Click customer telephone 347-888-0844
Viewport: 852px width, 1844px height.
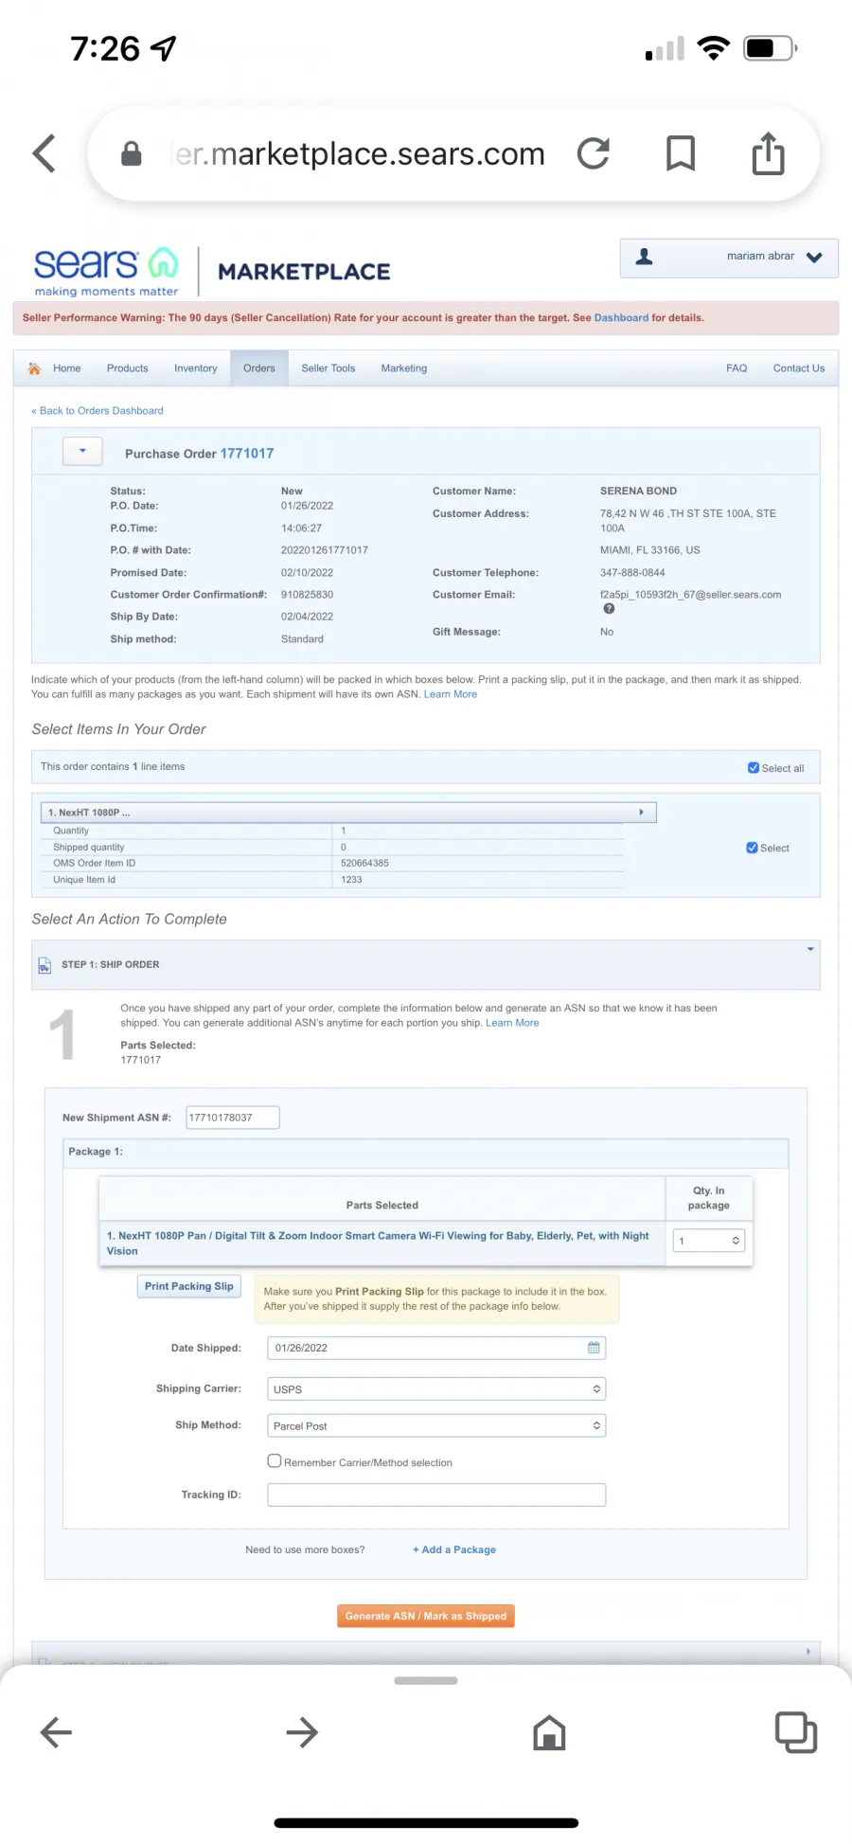pos(632,573)
